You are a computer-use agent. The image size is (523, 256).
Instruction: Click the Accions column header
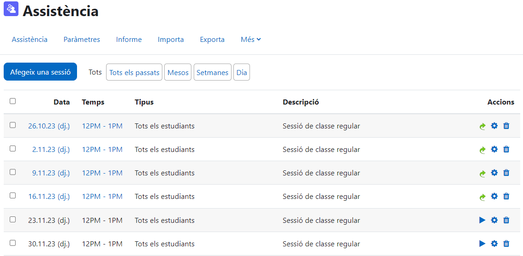[x=501, y=102]
